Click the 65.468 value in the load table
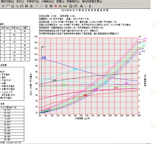Viewport: 158px width, 144px height. (x=7, y=140)
